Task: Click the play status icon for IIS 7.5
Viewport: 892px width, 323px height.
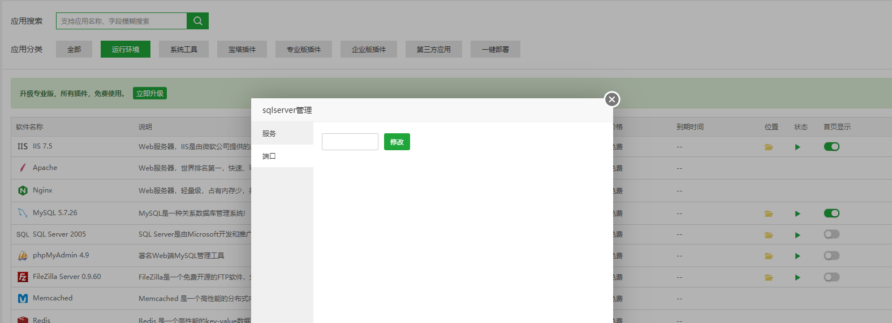Action: tap(798, 147)
